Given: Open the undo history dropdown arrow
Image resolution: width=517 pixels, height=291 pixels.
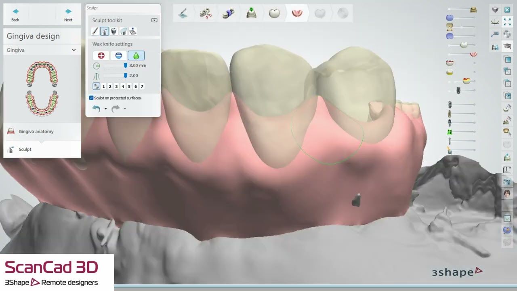Looking at the screenshot, I should (x=105, y=109).
